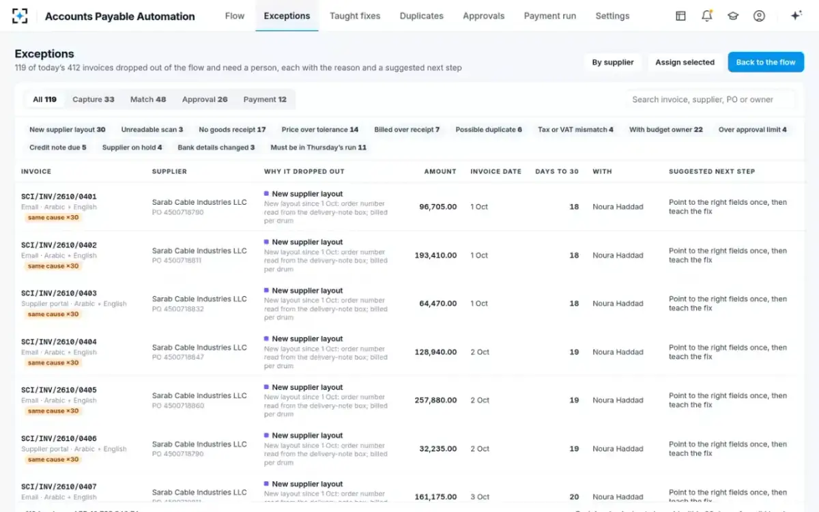The image size is (819, 512).
Task: Open invoice SCI/INV/2610/0401
Action: (59, 197)
